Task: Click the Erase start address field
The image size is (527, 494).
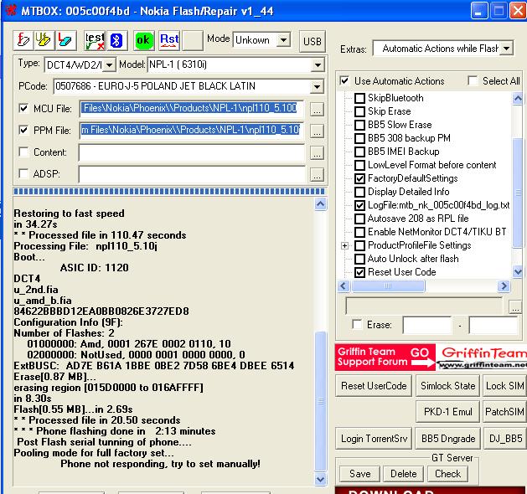Action: coord(427,325)
